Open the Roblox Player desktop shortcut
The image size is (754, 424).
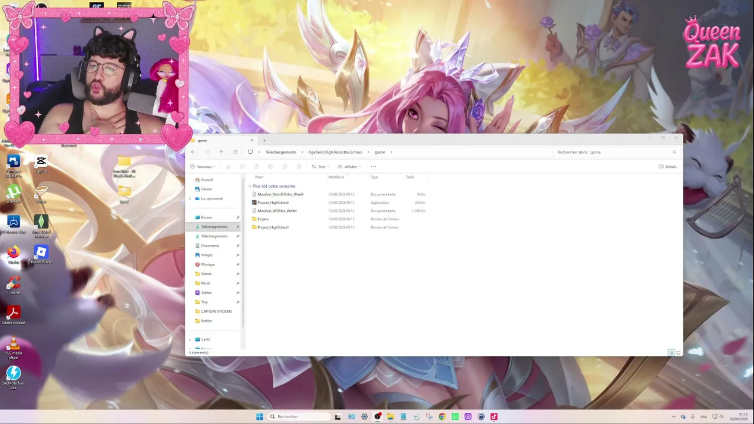coord(41,254)
